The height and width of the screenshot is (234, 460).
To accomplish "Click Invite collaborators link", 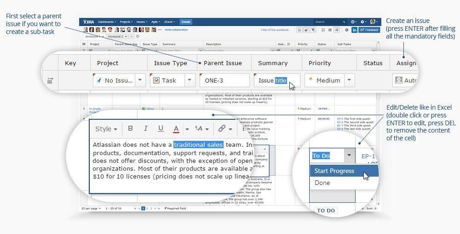I will (x=176, y=30).
